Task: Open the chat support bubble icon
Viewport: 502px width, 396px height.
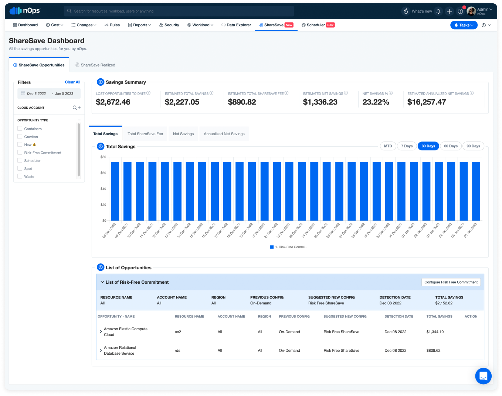Action: point(483,376)
